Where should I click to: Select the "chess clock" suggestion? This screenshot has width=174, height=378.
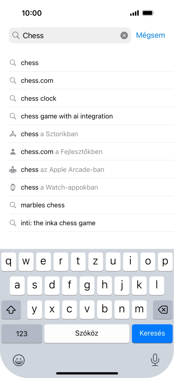[38, 98]
